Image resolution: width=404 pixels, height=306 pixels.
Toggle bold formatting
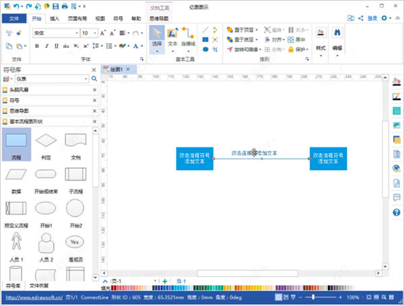37,46
